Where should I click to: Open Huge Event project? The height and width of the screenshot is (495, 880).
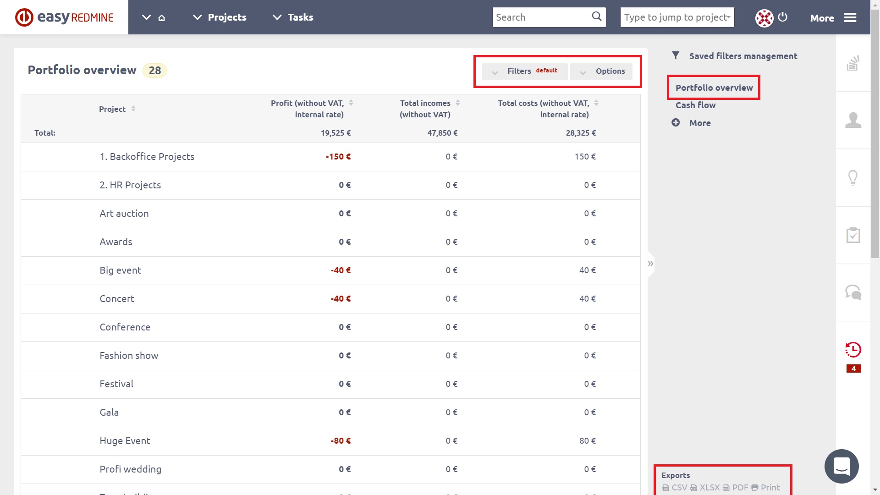pos(125,441)
